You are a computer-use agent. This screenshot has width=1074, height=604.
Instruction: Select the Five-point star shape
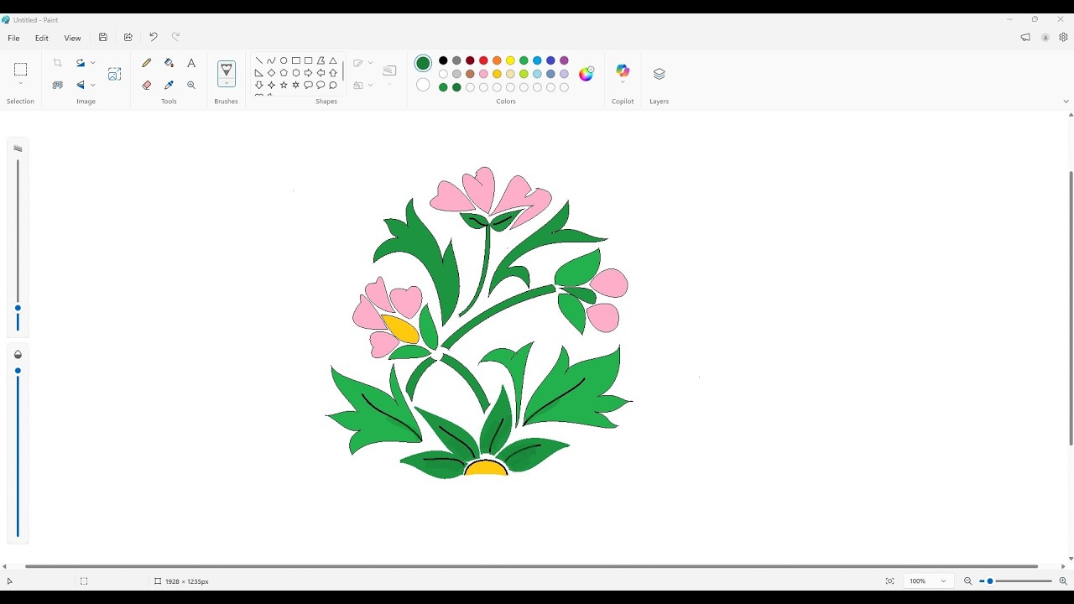pyautogui.click(x=284, y=85)
